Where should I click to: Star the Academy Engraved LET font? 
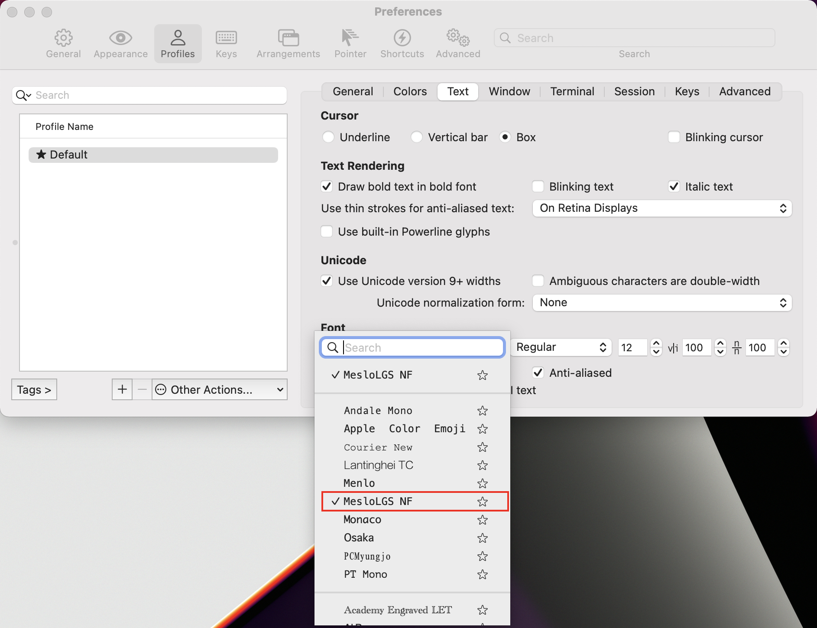(483, 610)
